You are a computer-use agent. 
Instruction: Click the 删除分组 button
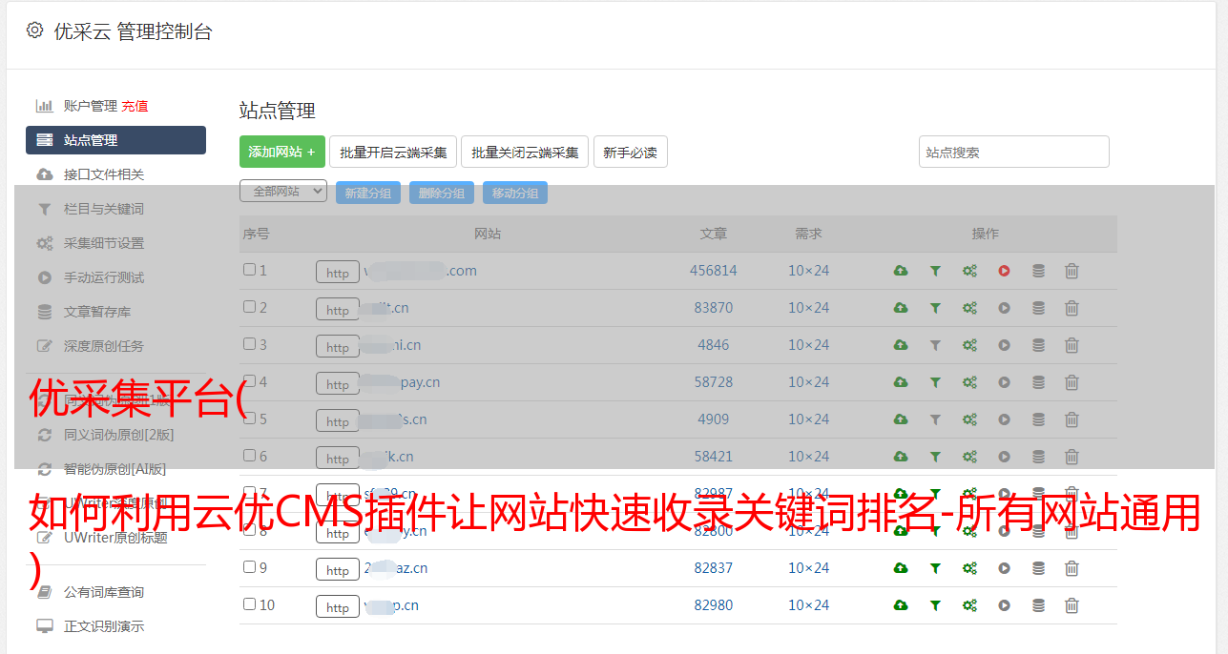point(442,193)
